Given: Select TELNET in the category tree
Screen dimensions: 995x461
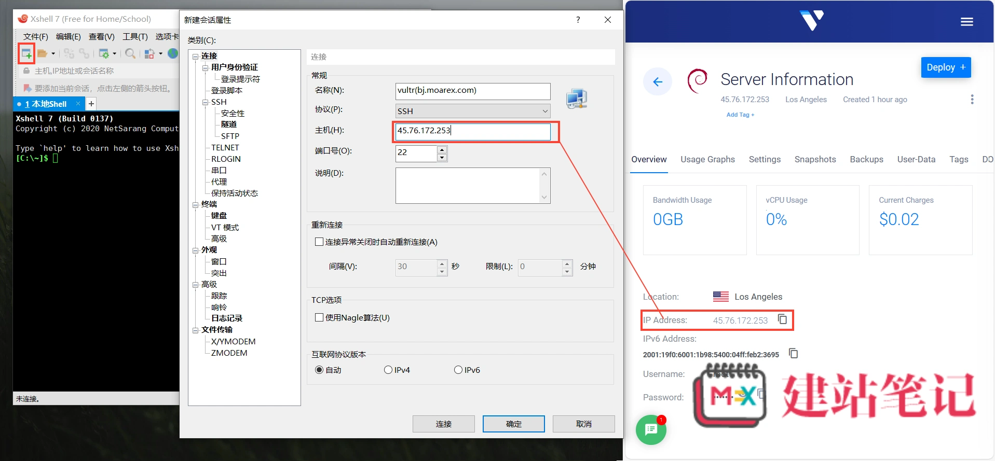Looking at the screenshot, I should [225, 148].
